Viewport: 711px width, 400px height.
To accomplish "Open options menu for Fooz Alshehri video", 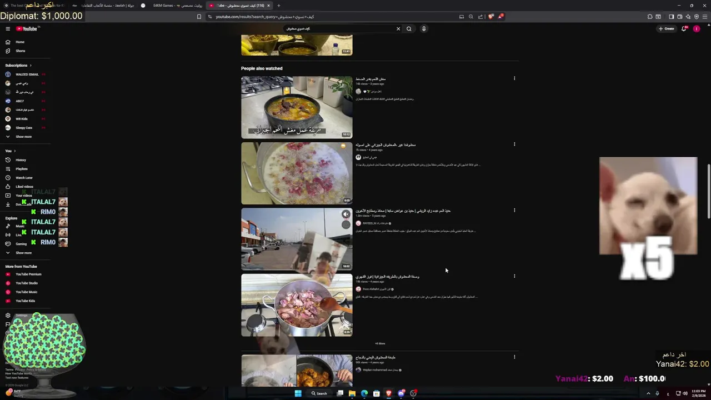I will [514, 276].
